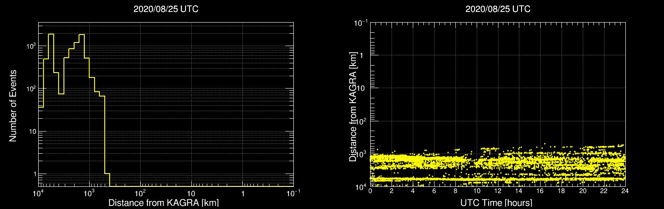Screen dimensions: 664x209
Task: Click the 1 tick on histogram x-axis
Action: [x=243, y=194]
